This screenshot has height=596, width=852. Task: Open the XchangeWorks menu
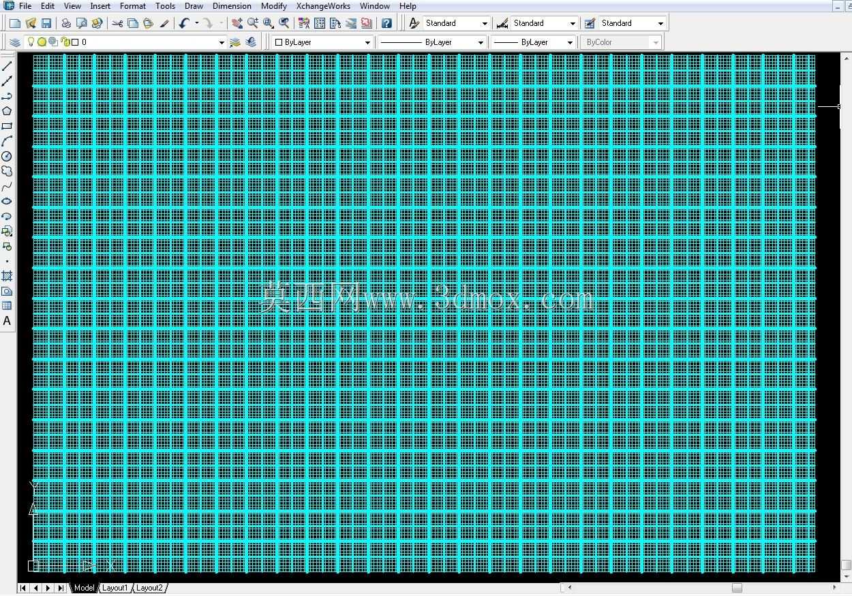pos(323,6)
